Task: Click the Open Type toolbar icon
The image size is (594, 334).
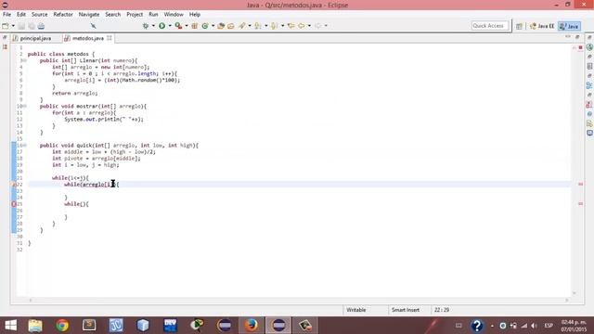Action: pos(221,26)
